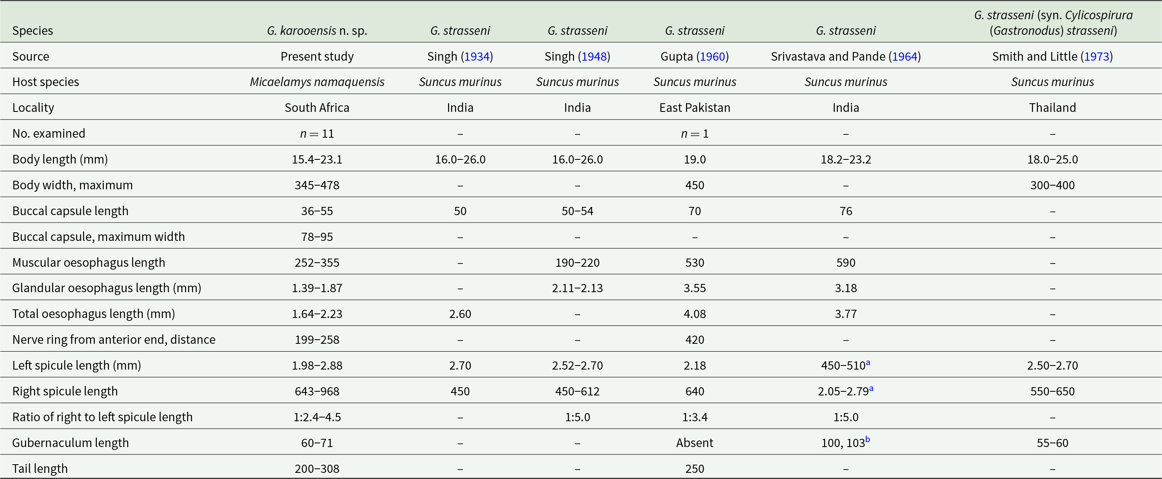Image resolution: width=1162 pixels, height=479 pixels.
Task: Open footnote a beside 450–510 value
Action: [x=868, y=362]
